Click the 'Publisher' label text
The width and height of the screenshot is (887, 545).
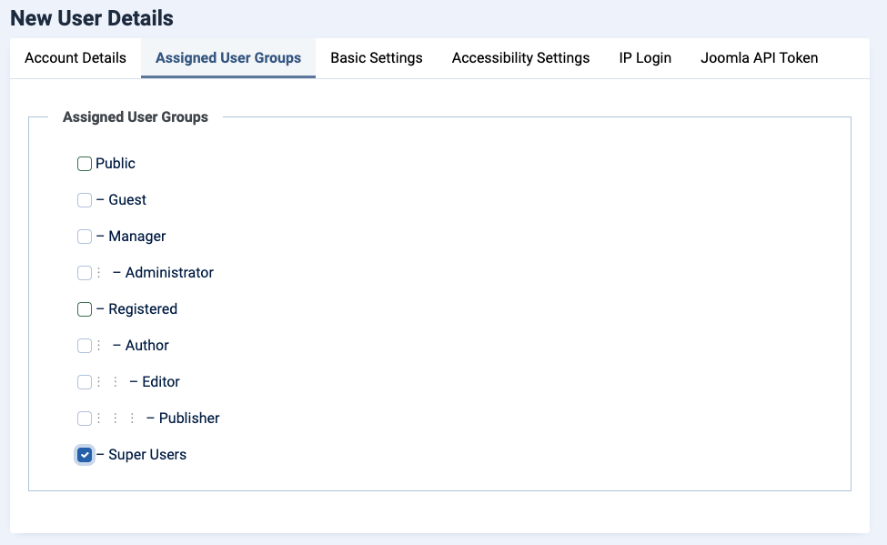coord(188,419)
